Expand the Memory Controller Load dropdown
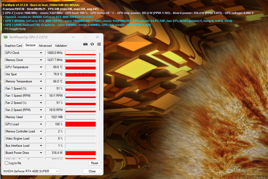Image resolution: width=268 pixels, height=179 pixels. pos(41,132)
